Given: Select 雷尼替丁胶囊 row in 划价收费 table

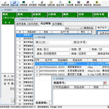Looking at the screenshot, I should click(72, 74).
